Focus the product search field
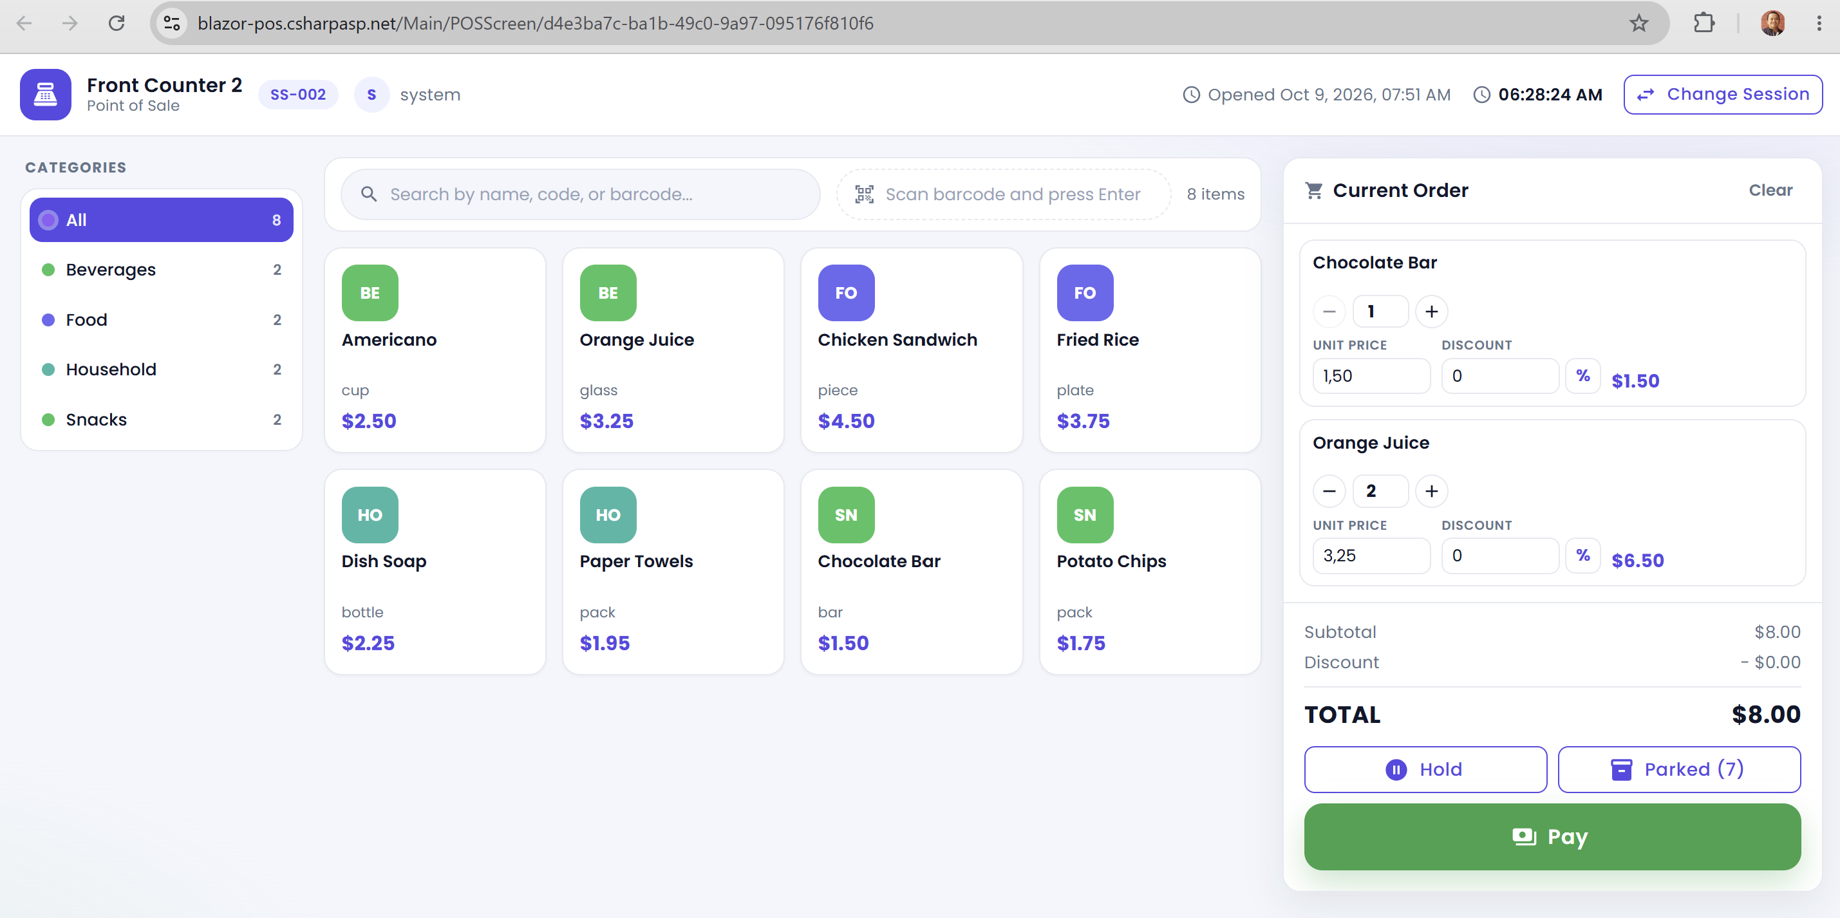The width and height of the screenshot is (1840, 918). [580, 194]
